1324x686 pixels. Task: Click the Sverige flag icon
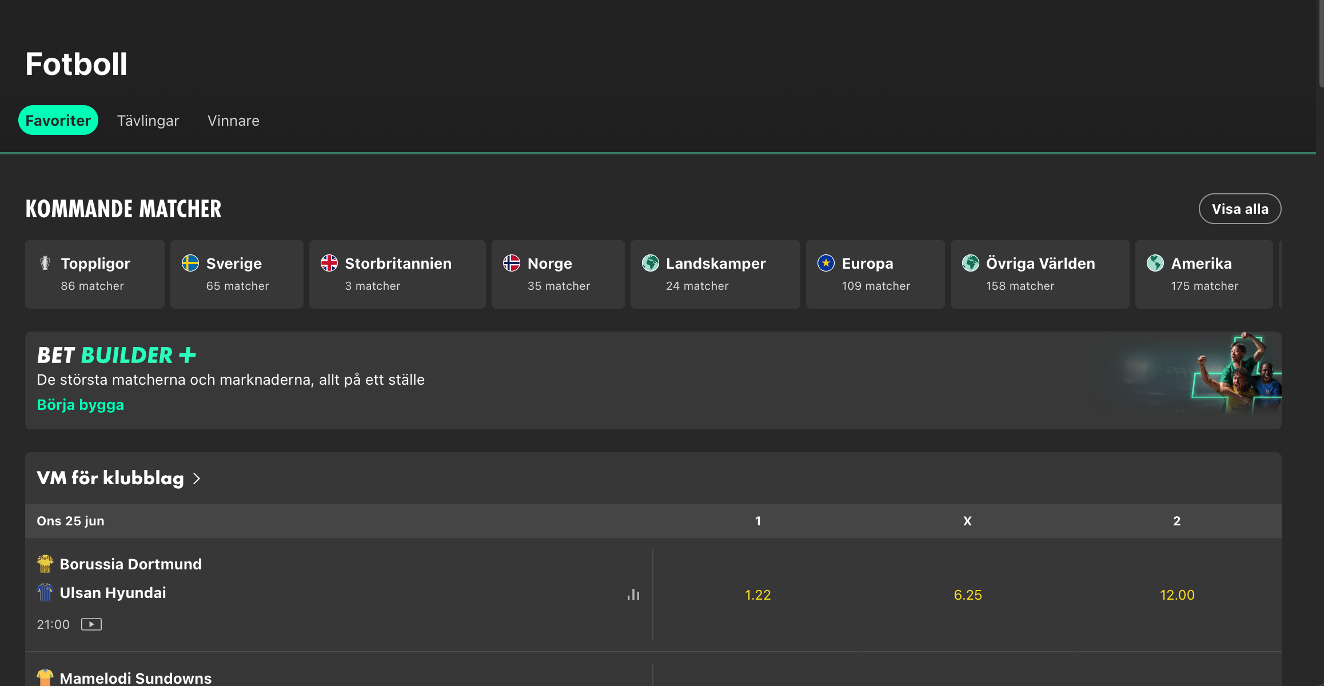point(190,263)
